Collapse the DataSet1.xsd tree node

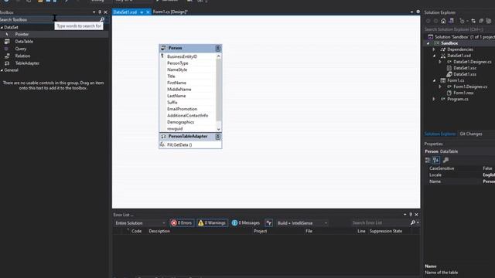(x=434, y=56)
